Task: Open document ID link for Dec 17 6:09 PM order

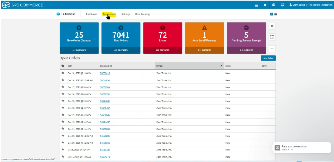Action: 105,87
